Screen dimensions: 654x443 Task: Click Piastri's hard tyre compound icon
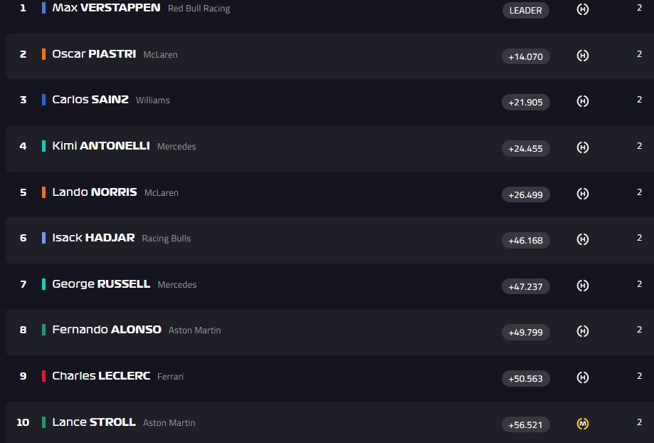coord(582,56)
